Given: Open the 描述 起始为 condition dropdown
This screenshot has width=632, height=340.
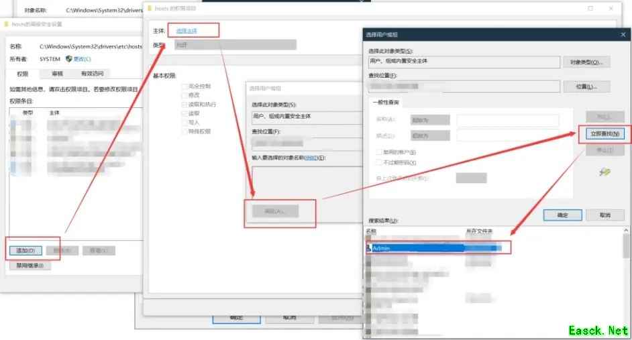Looking at the screenshot, I should click(430, 135).
